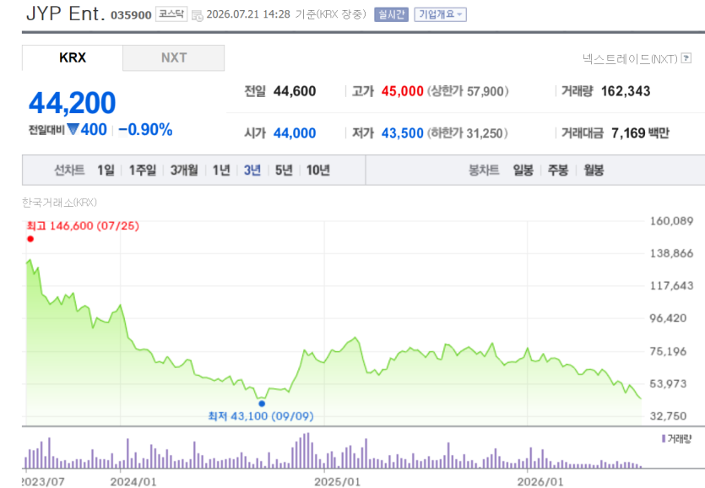The height and width of the screenshot is (488, 705).
Task: Click the 시가 value 44,000
Action: click(x=295, y=133)
